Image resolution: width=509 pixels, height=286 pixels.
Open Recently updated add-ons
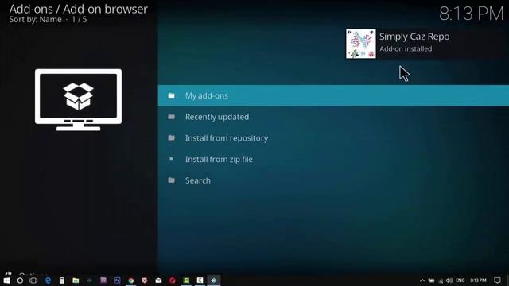333,117
